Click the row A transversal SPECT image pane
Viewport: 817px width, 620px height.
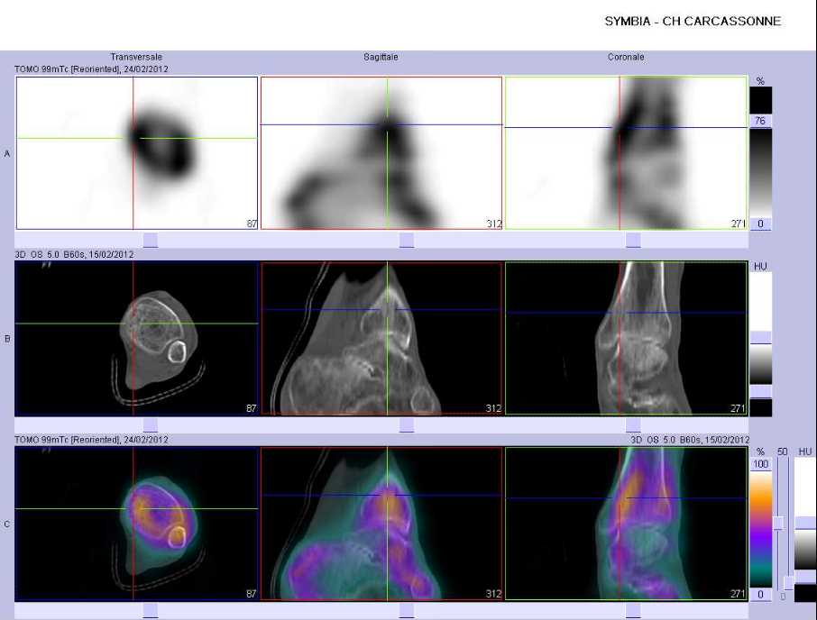click(x=137, y=153)
